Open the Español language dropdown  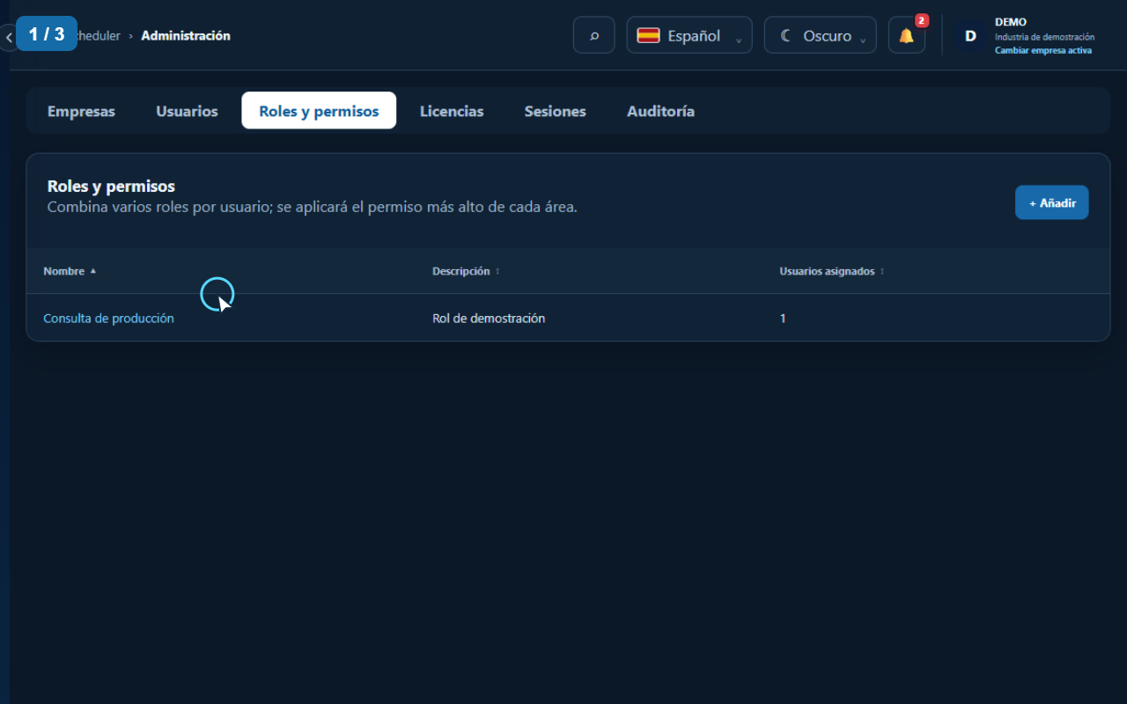pyautogui.click(x=689, y=35)
